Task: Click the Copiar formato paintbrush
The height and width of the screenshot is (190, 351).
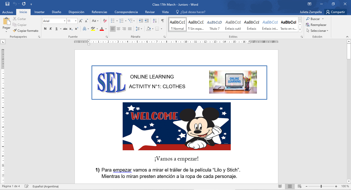Action: [x=26, y=31]
